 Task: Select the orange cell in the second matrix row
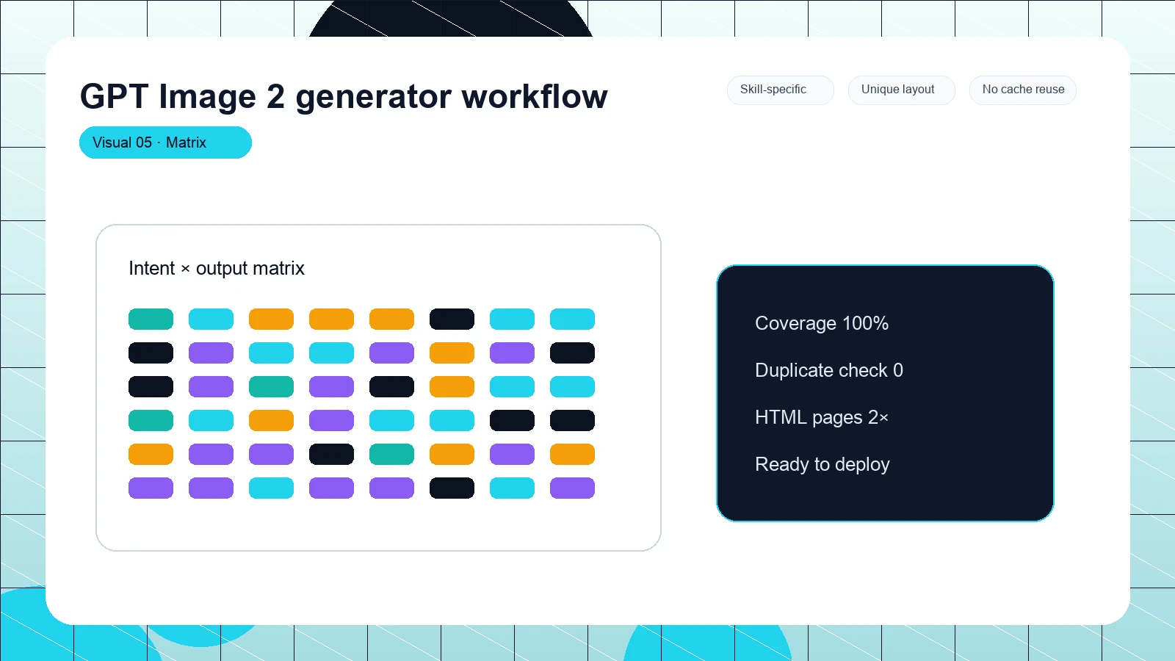pyautogui.click(x=452, y=353)
